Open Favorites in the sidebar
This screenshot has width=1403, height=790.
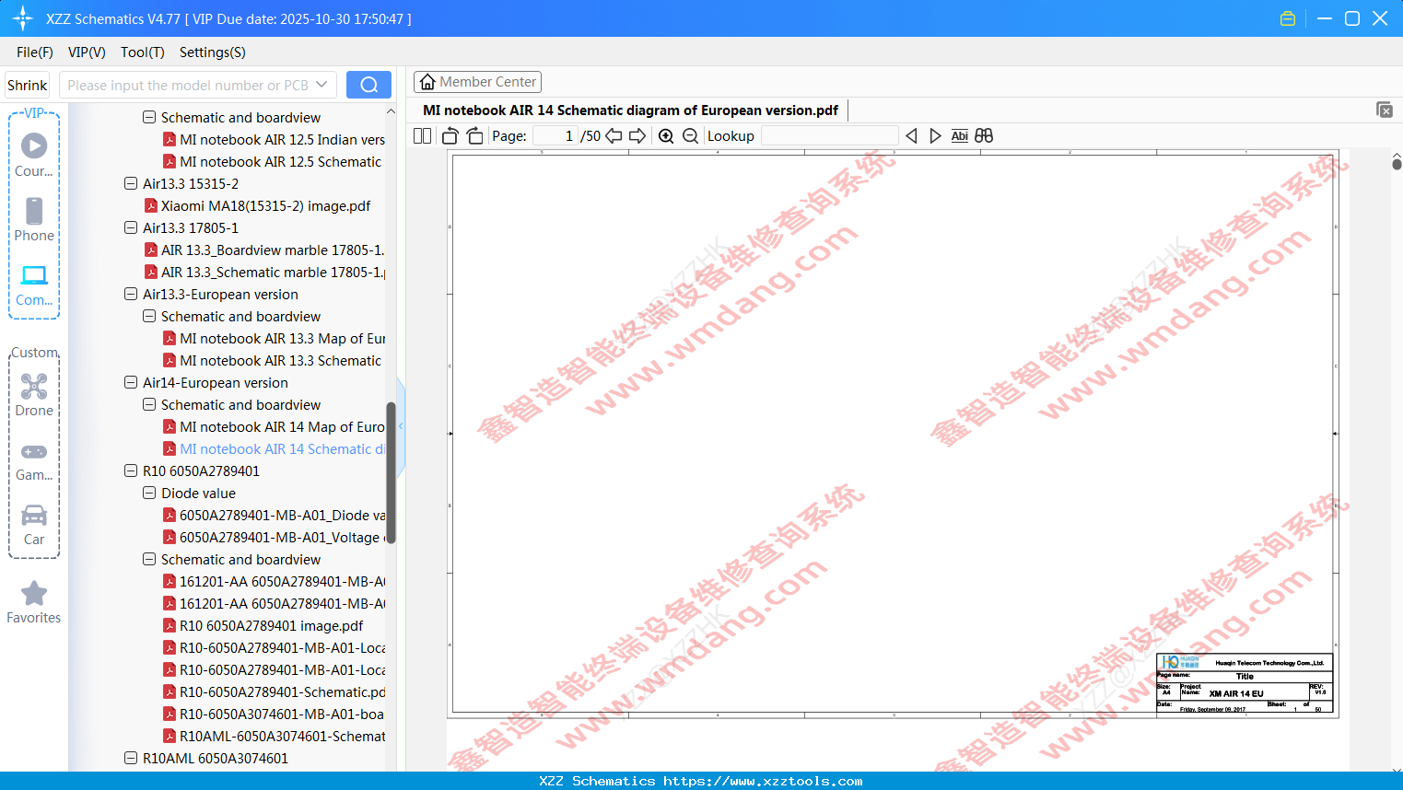pyautogui.click(x=34, y=602)
